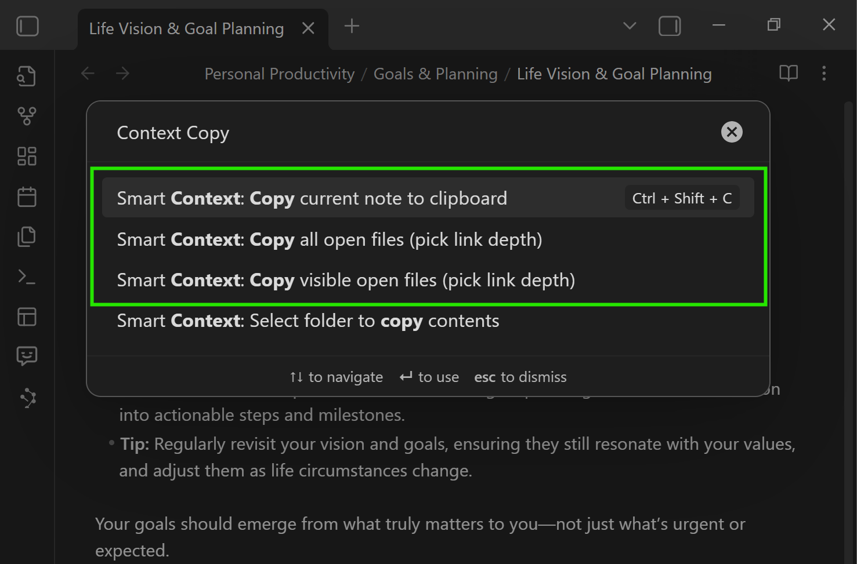Open the vault more options menu
This screenshot has height=564, width=857.
pyautogui.click(x=824, y=73)
